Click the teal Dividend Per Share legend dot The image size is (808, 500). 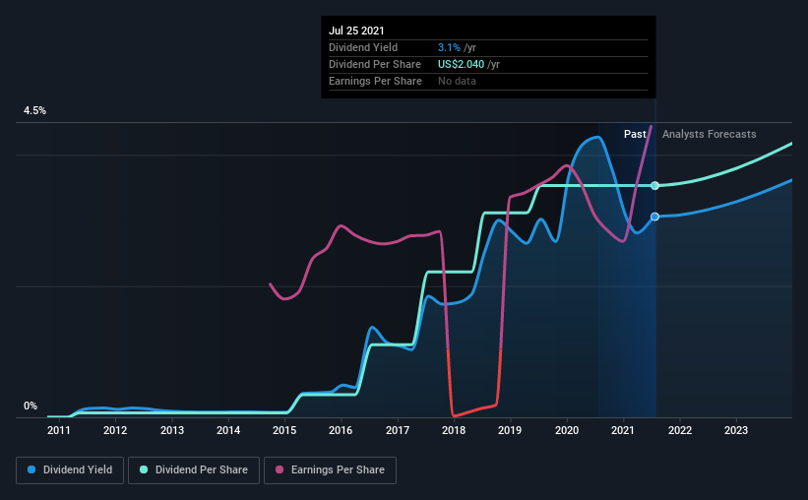[144, 469]
